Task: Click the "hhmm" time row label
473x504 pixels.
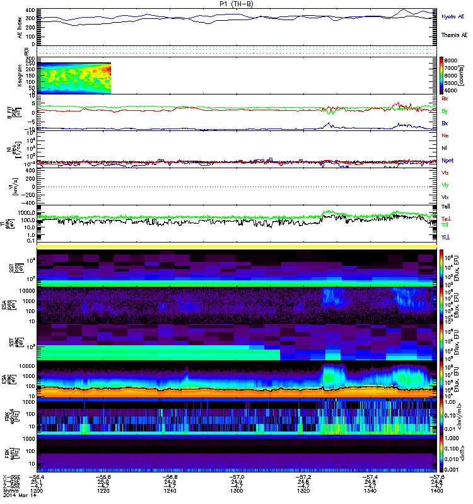Action: pyautogui.click(x=9, y=491)
